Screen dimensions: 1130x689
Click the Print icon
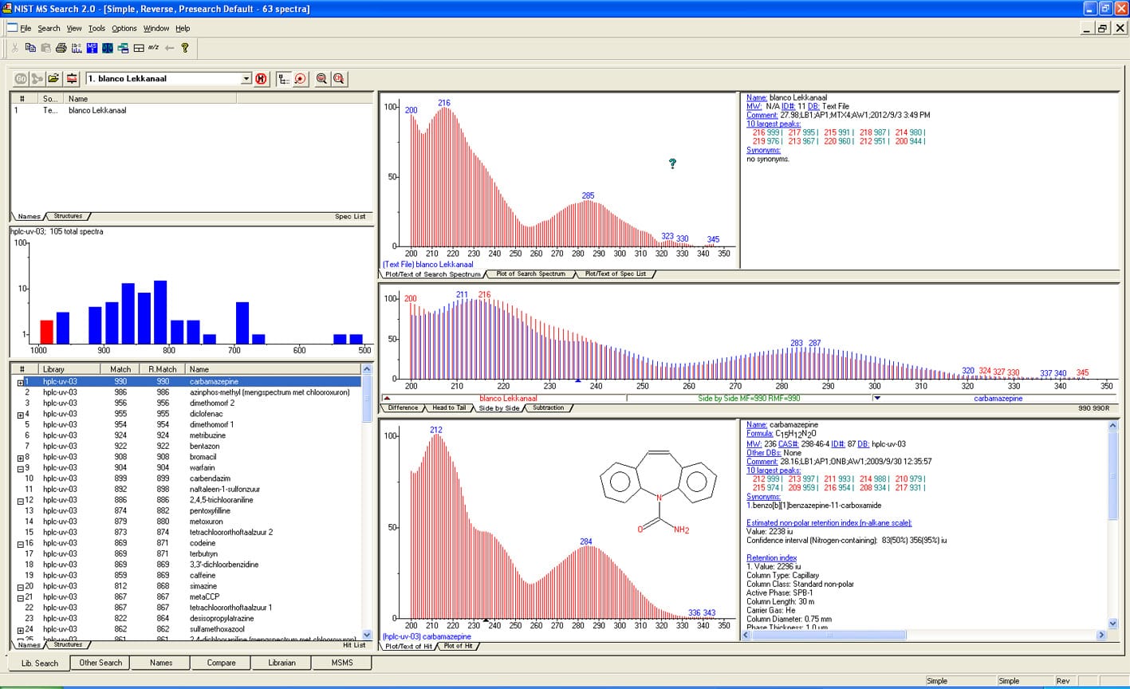pos(61,48)
